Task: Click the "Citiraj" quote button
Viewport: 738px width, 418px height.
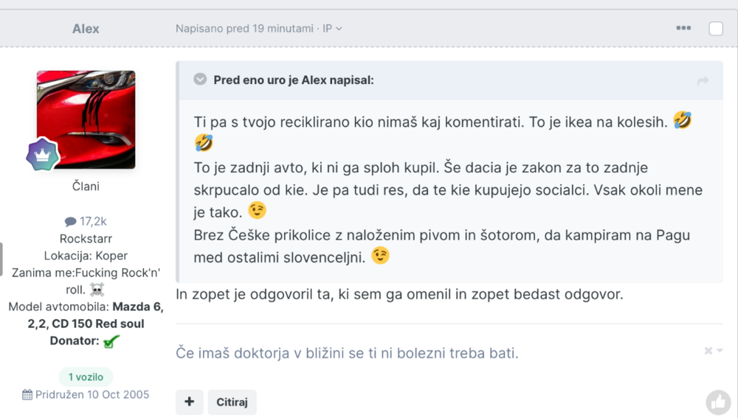Action: pos(232,402)
